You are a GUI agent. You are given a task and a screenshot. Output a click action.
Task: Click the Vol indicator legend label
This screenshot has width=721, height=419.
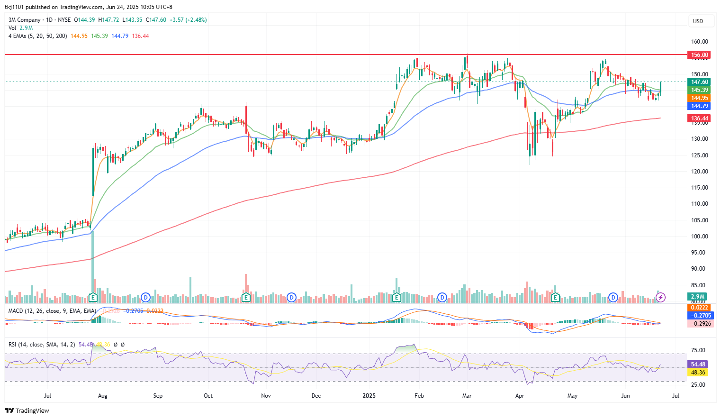pyautogui.click(x=12, y=28)
